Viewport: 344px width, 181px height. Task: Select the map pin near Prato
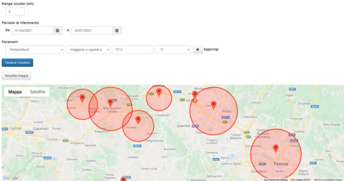213,105
